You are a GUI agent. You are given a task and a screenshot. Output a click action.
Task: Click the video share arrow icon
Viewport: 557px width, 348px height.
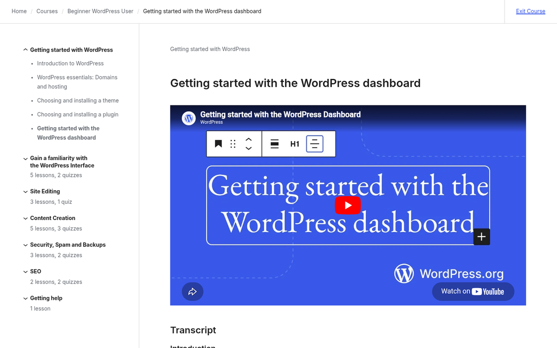192,291
